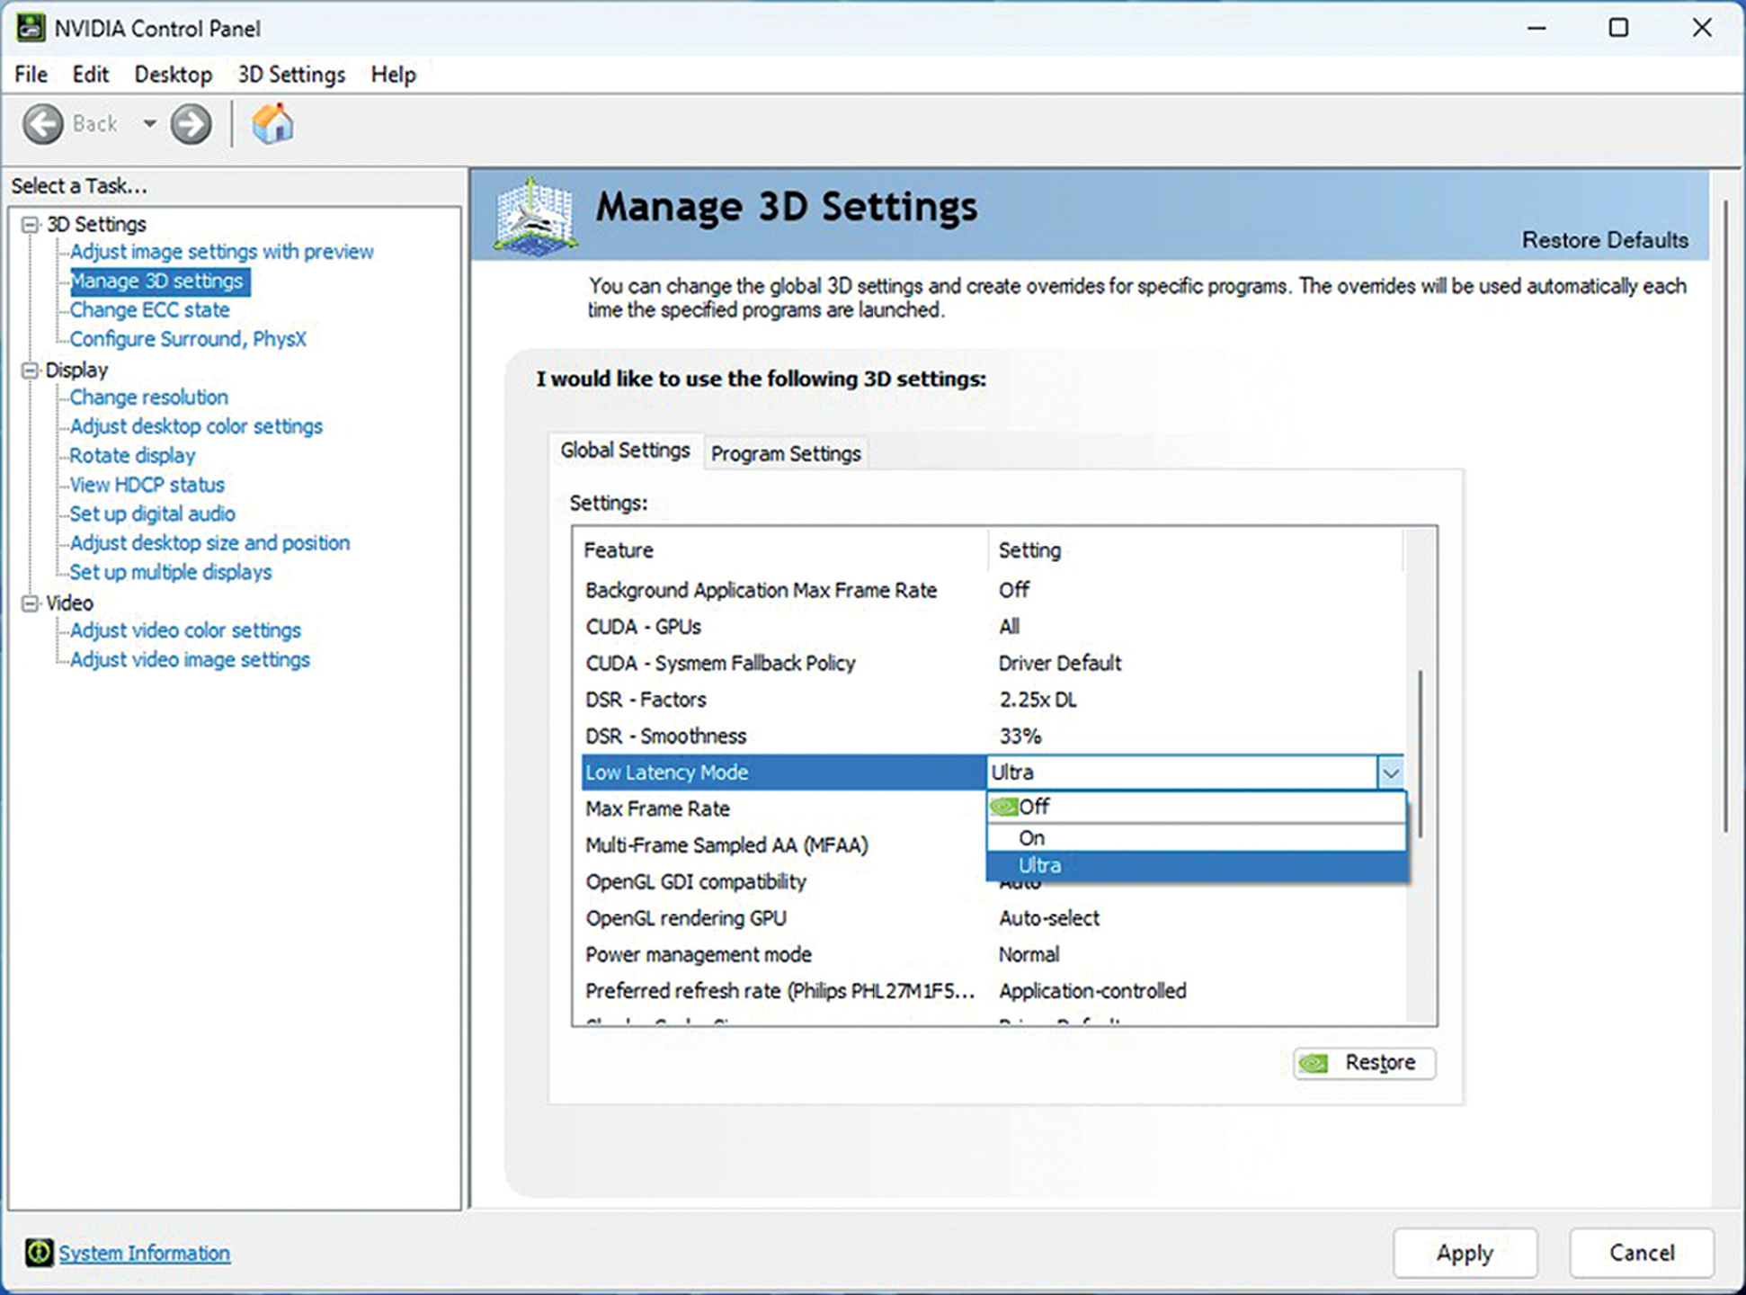Select Set up digital audio task

tap(152, 514)
